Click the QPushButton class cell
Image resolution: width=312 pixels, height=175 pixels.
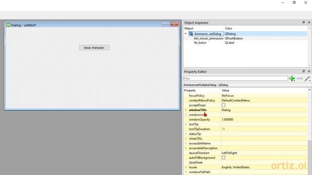click(x=234, y=38)
